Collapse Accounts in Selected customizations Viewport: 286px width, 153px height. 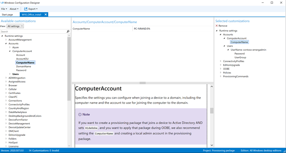[220, 35]
